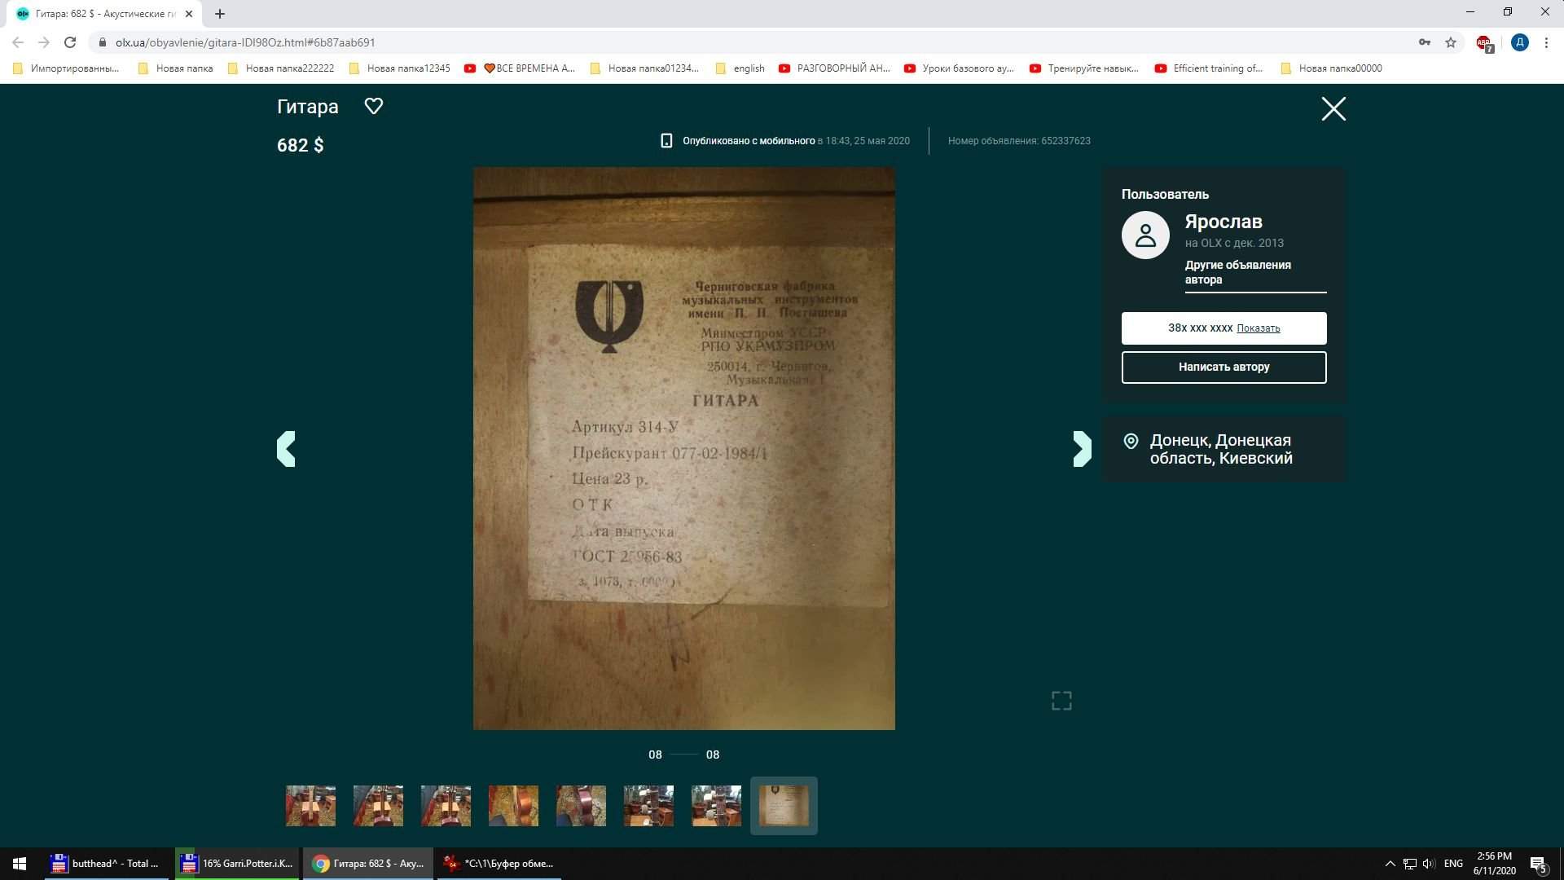Screen dimensions: 1564x880
Task: Close the photo gallery with X icon
Action: tap(1333, 108)
